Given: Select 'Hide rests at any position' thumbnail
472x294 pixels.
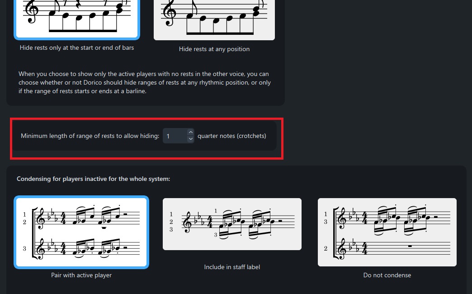Looking at the screenshot, I should [214, 19].
